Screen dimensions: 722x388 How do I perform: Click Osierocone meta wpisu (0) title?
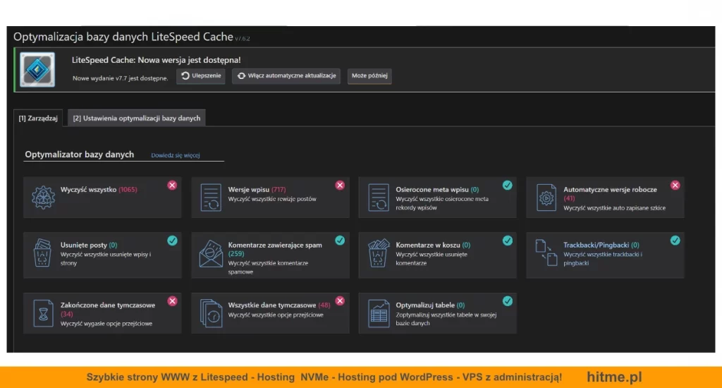437,189
